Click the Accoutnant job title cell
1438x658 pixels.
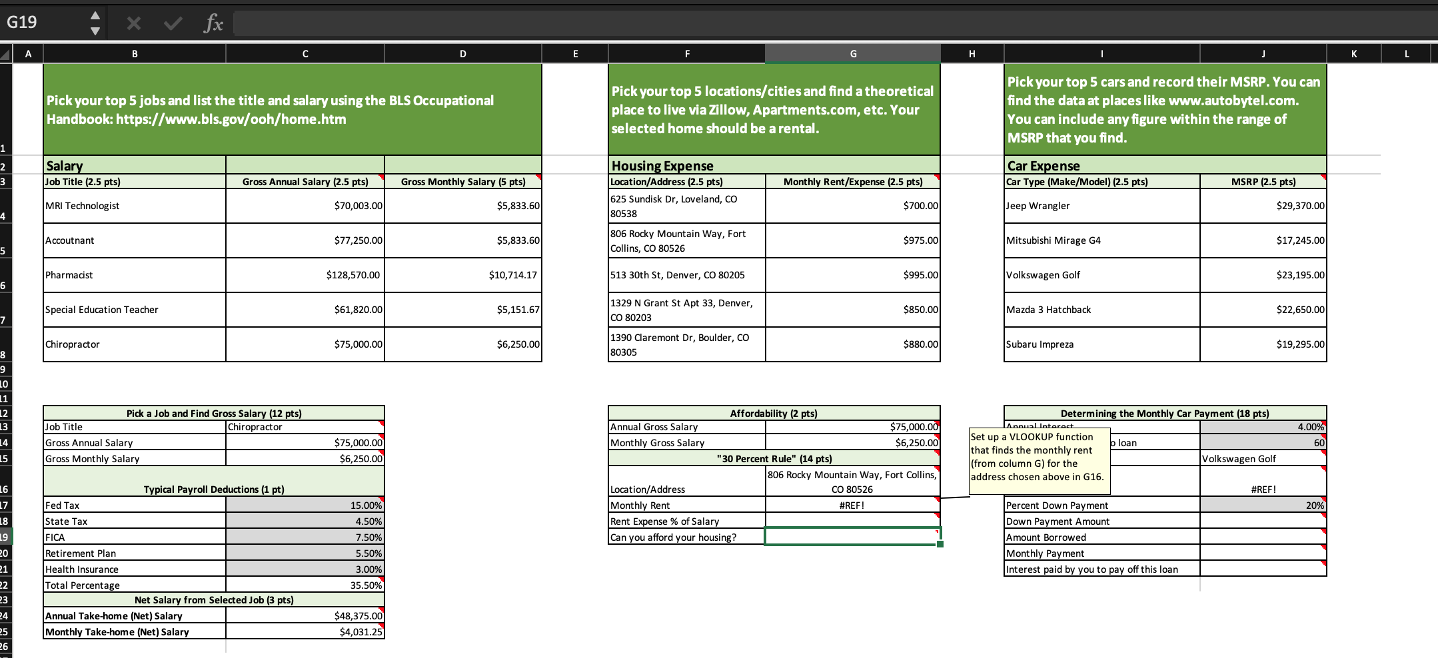(x=135, y=240)
